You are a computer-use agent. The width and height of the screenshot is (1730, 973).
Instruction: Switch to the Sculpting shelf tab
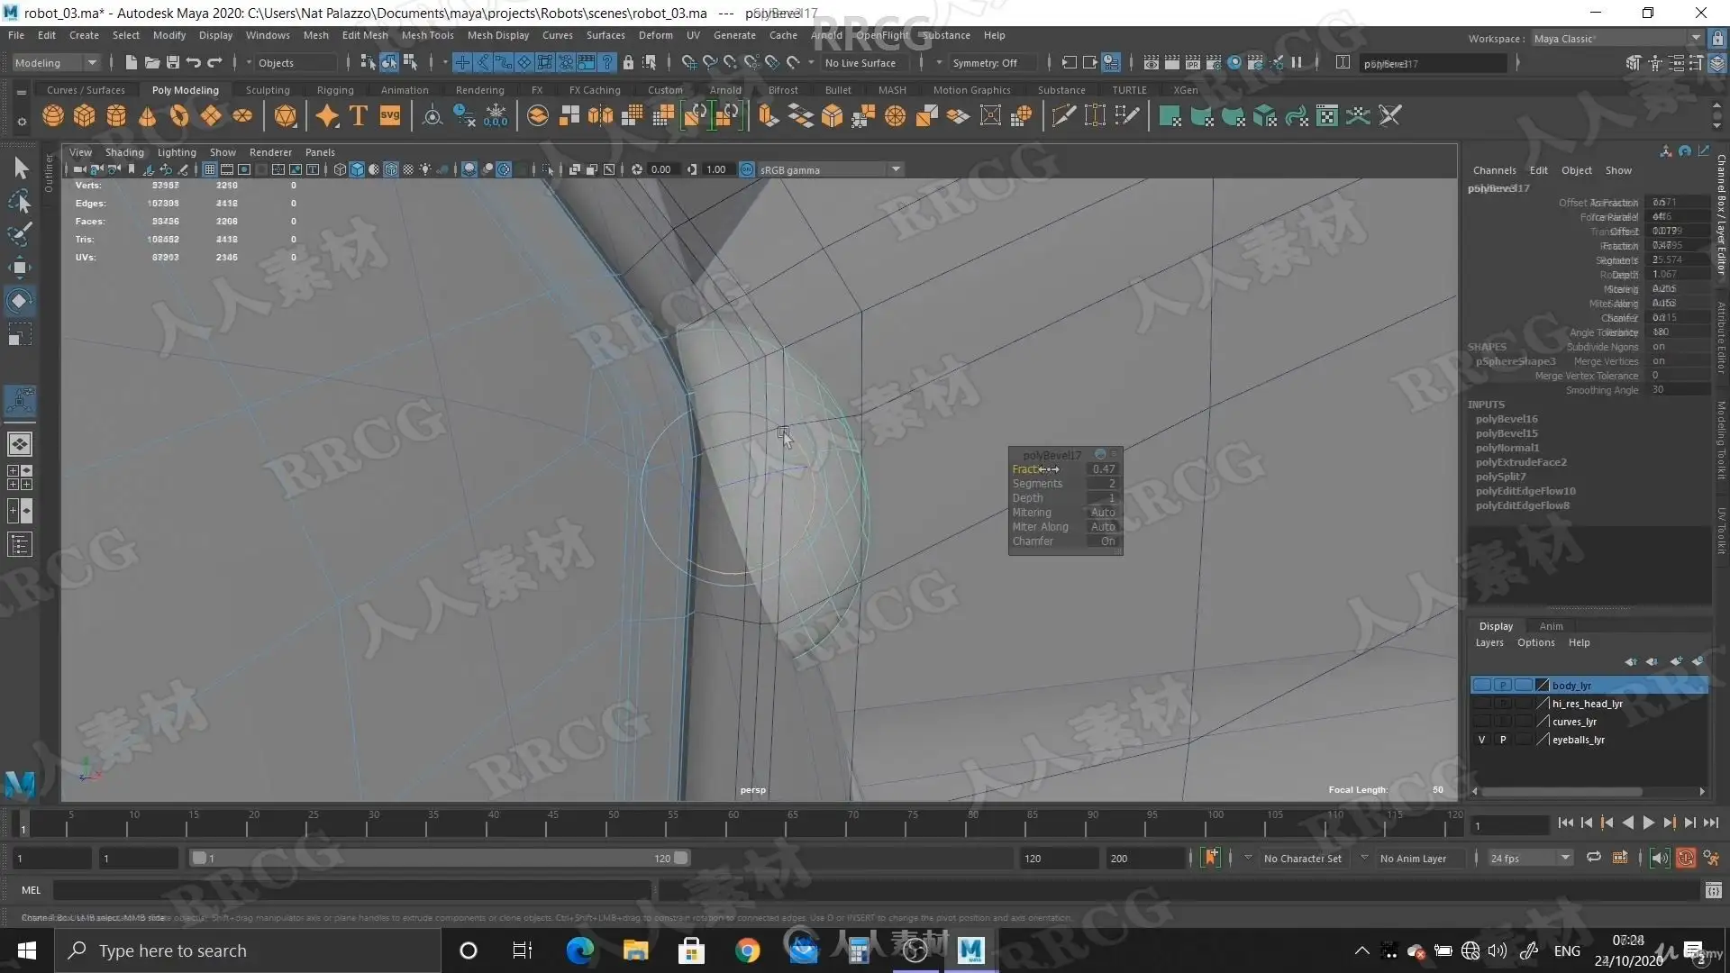click(268, 90)
